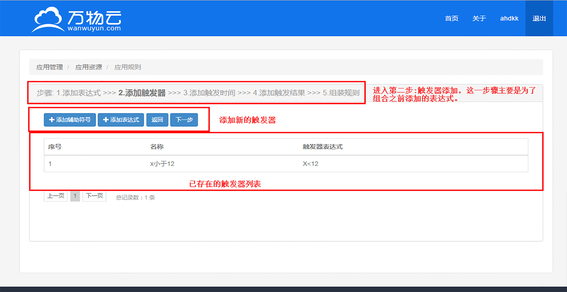Click the 应用规则 breadcrumb
This screenshot has width=567, height=292.
click(127, 67)
